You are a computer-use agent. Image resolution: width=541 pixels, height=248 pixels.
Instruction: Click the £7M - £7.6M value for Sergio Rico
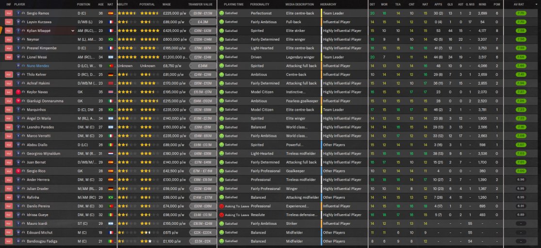[203, 171]
